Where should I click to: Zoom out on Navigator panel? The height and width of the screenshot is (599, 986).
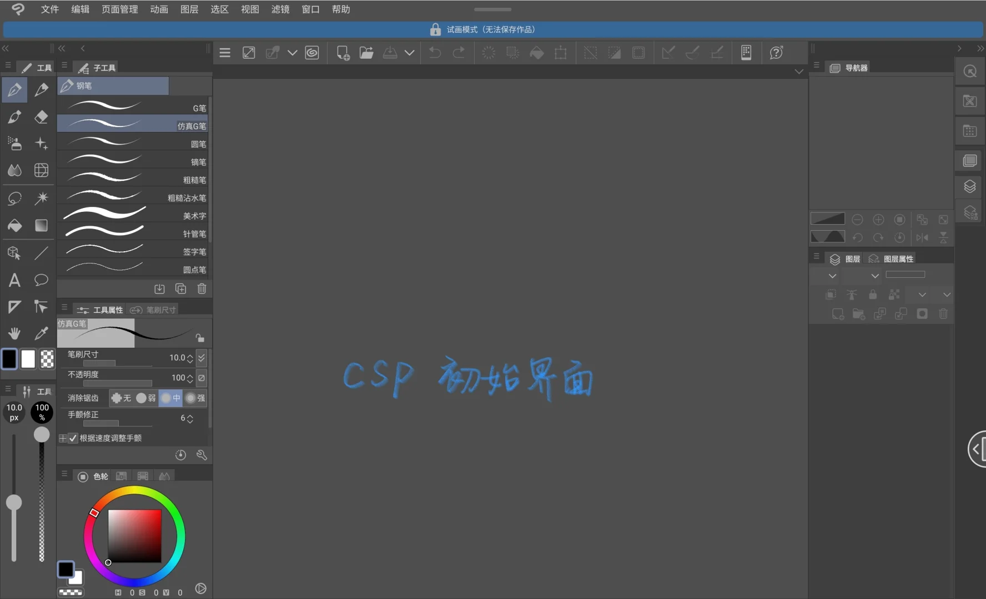point(857,220)
